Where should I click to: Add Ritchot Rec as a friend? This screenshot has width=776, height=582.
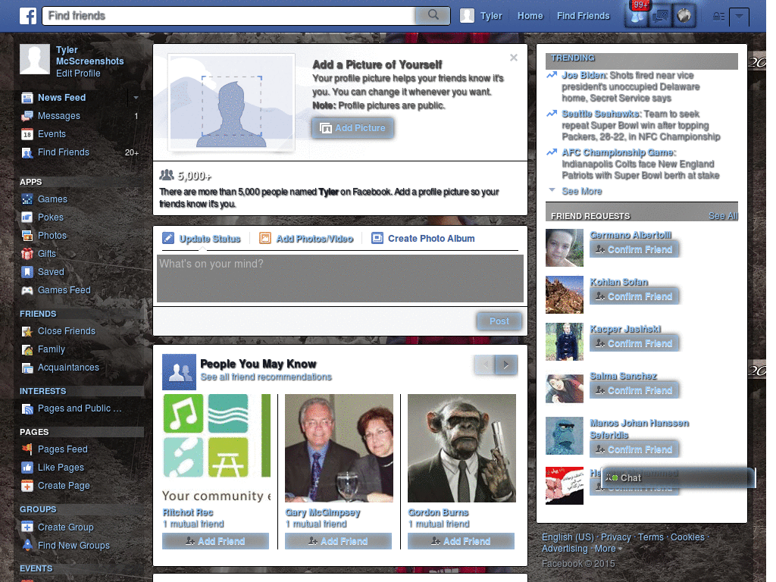coord(215,541)
